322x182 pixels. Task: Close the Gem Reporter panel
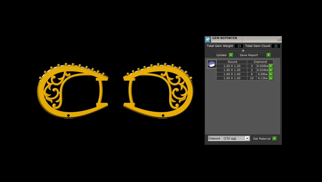279,39
